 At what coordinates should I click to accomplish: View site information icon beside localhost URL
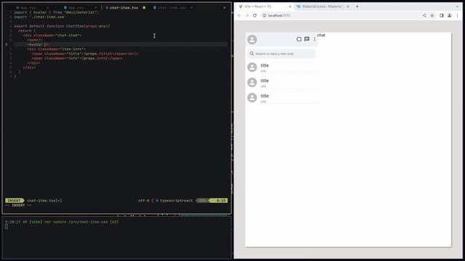pyautogui.click(x=264, y=15)
